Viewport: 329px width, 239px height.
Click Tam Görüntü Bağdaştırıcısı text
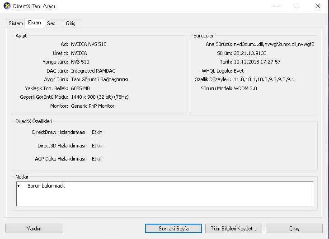(100, 79)
